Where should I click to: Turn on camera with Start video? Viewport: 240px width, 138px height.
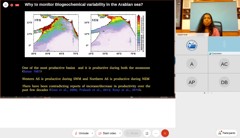[107, 133]
